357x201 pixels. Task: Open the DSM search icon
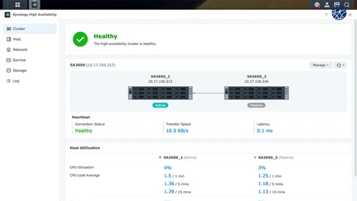coord(347,5)
